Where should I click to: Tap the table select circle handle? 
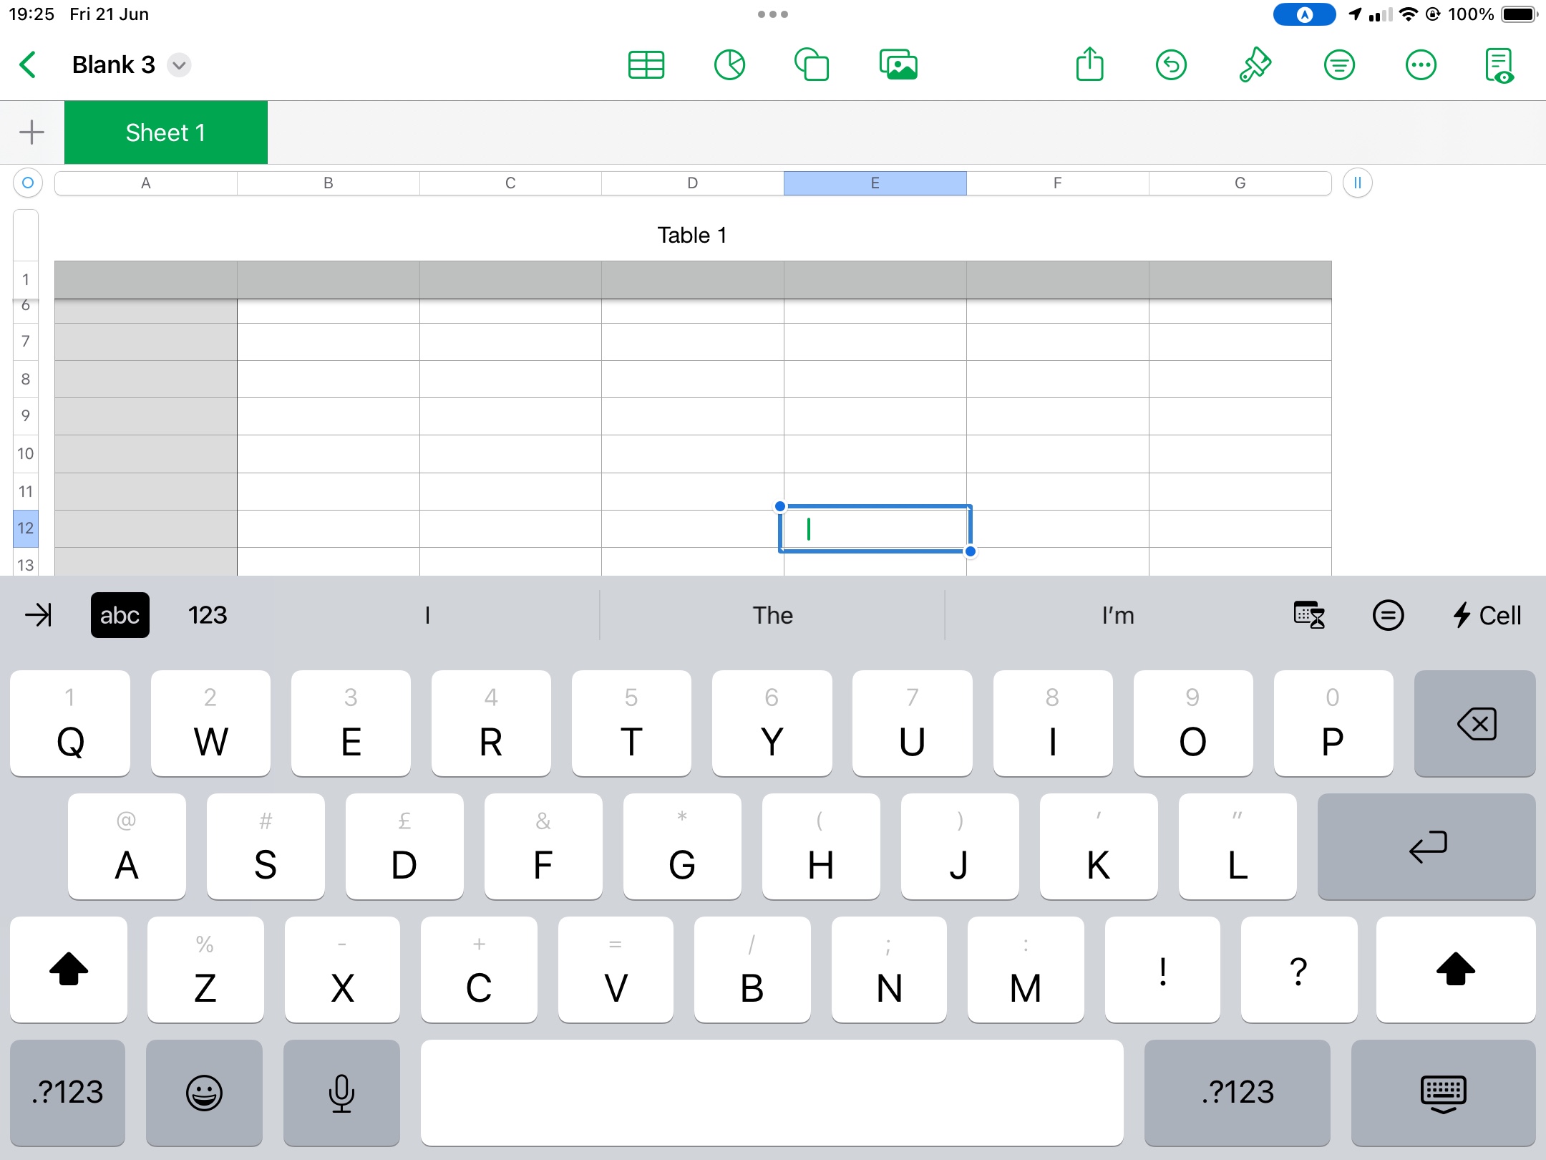click(x=28, y=183)
